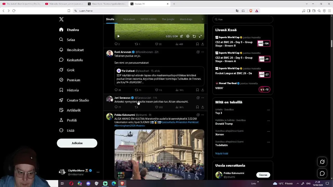Screen dimensions: 333x187
Task: Open more options on Roni Arvonen's post
Action: pos(203,52)
